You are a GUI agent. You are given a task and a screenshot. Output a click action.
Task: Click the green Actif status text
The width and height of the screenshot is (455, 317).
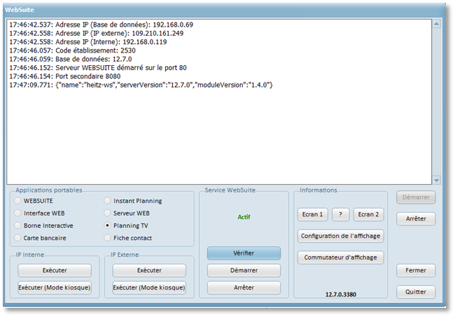tap(244, 217)
